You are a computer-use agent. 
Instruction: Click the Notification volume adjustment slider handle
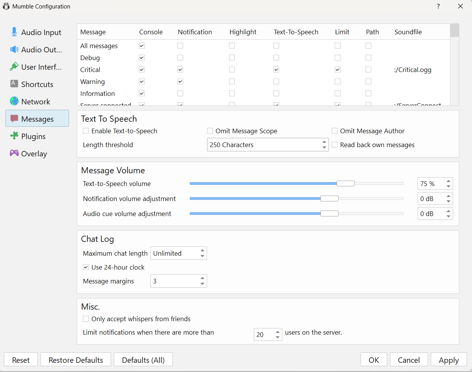(x=329, y=199)
